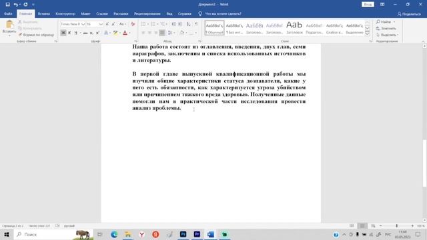Open Photoshop from the taskbar

pyautogui.click(x=183, y=234)
